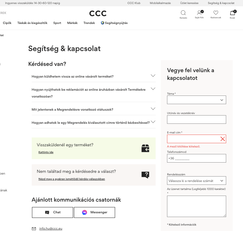This screenshot has width=243, height=231.
Task: Click the return package icon
Action: (145, 148)
